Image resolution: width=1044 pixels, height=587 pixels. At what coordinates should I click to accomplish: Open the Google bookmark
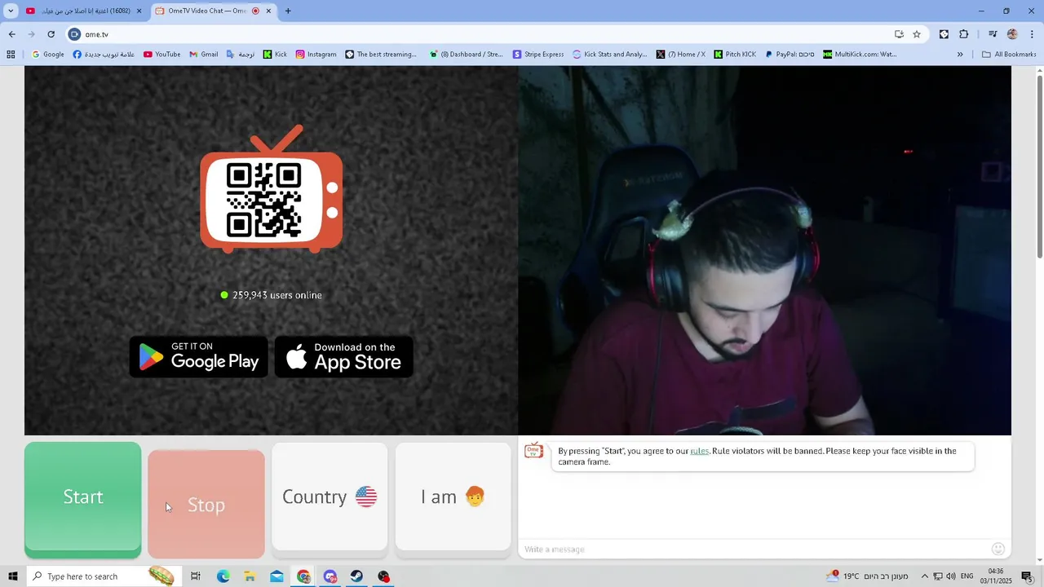(x=47, y=55)
